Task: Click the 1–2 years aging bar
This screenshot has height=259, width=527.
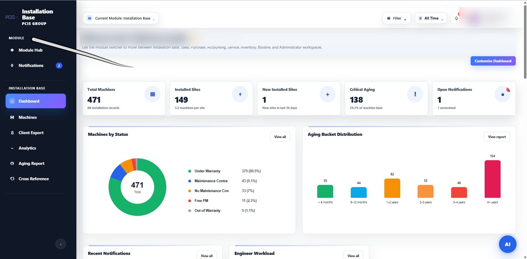Action: coord(392,188)
